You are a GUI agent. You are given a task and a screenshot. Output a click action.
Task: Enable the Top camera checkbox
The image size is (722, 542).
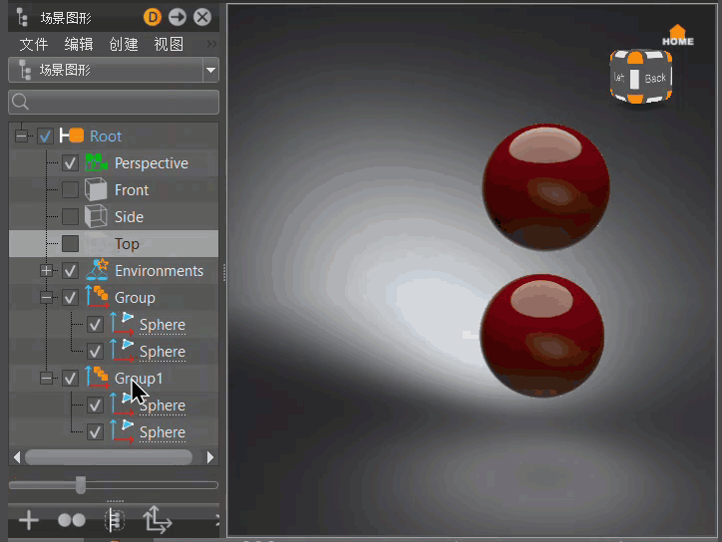[x=70, y=244]
